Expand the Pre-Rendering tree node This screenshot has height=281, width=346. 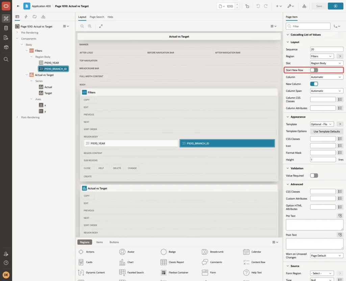[x=17, y=32]
